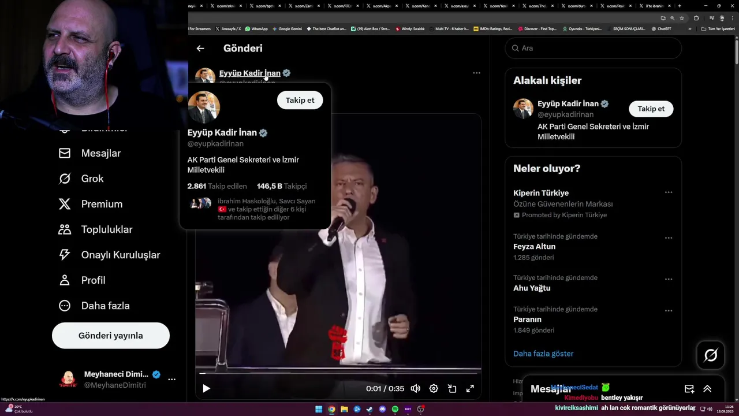Open a new browser tab
Viewport: 739px width, 416px height.
coord(680,6)
